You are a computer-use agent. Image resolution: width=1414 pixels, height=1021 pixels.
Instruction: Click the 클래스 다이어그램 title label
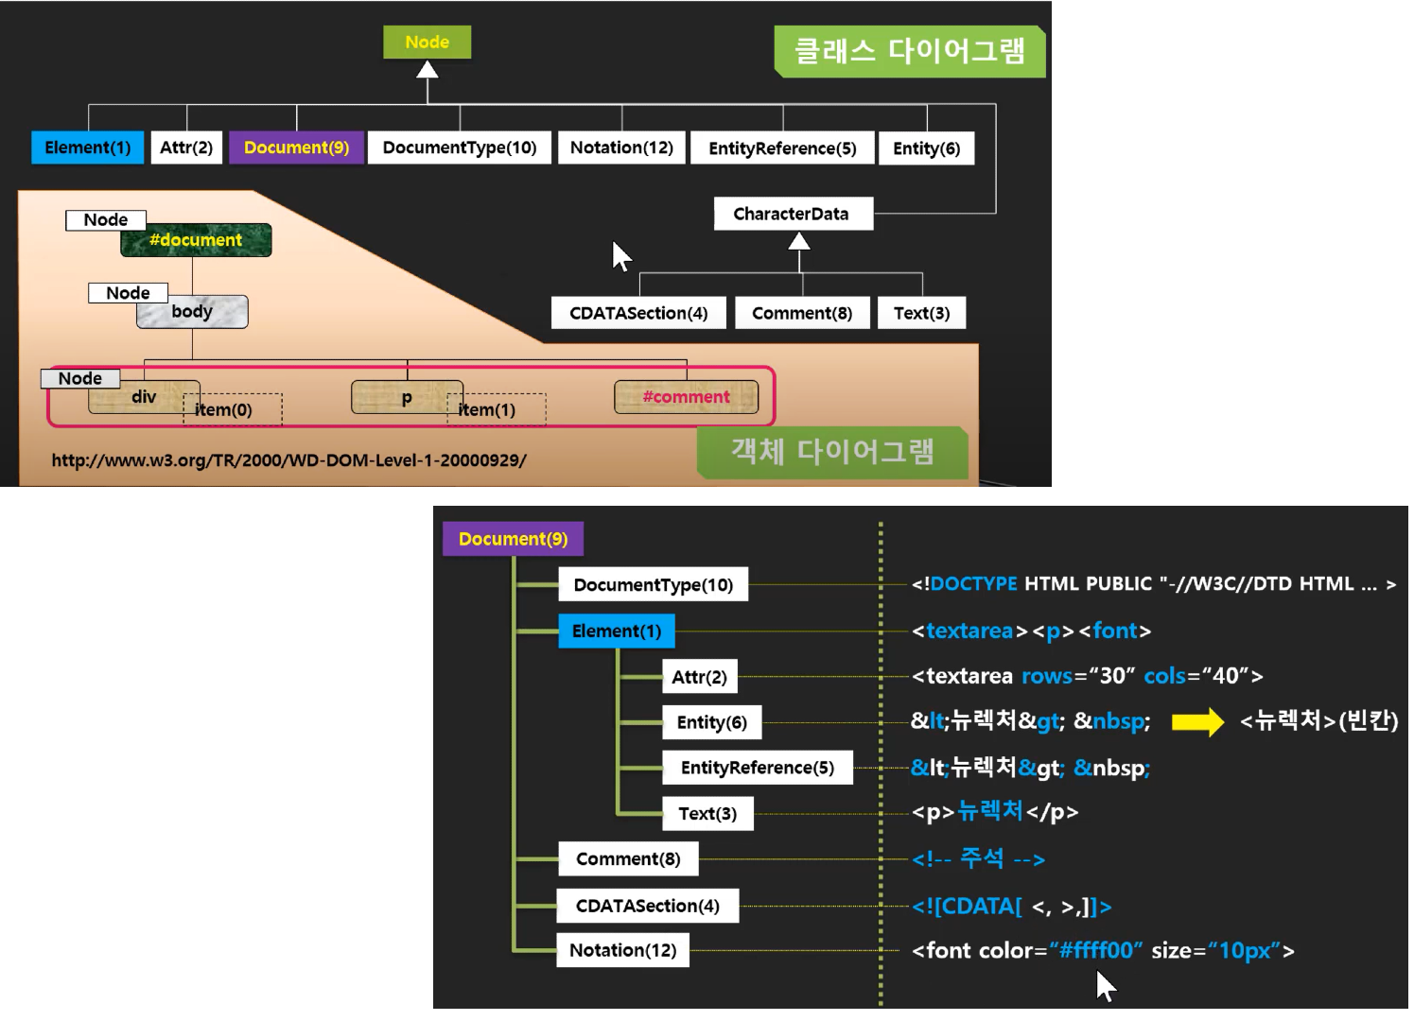click(x=910, y=51)
